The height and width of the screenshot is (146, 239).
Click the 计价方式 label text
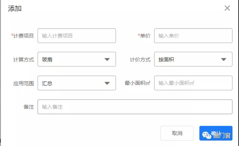point(140,60)
